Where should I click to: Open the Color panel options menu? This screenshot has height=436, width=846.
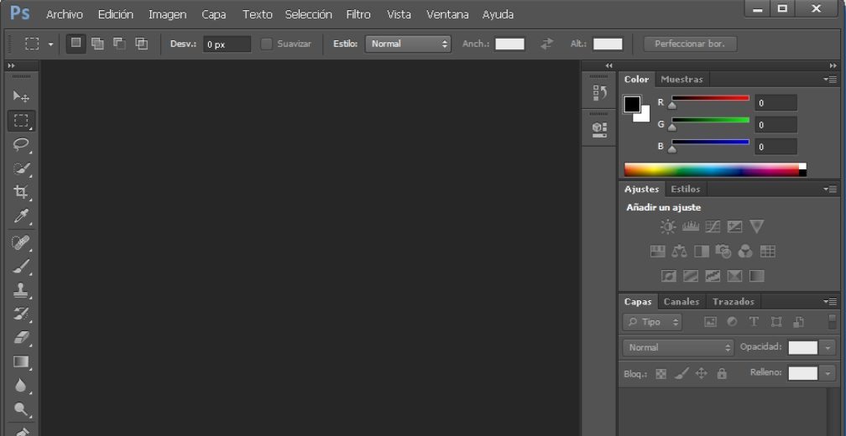tap(830, 79)
